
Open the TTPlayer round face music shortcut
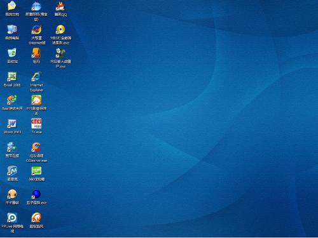pyautogui.click(x=12, y=194)
